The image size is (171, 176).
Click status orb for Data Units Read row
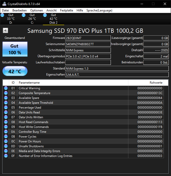click(6, 112)
